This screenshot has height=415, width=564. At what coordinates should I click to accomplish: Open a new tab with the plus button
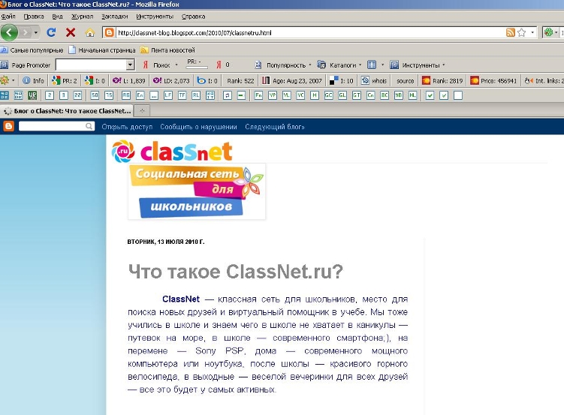[142, 110]
